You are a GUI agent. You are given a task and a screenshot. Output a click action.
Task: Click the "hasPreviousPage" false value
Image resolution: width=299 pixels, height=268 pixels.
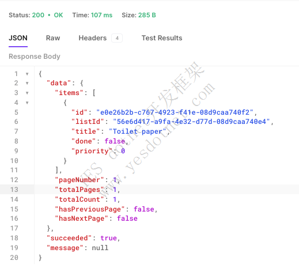tap(144, 209)
